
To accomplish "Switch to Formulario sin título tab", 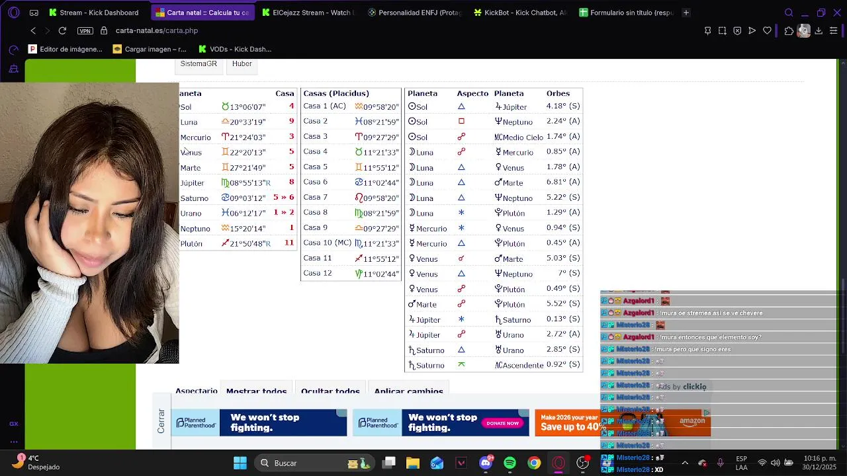I will coord(626,13).
